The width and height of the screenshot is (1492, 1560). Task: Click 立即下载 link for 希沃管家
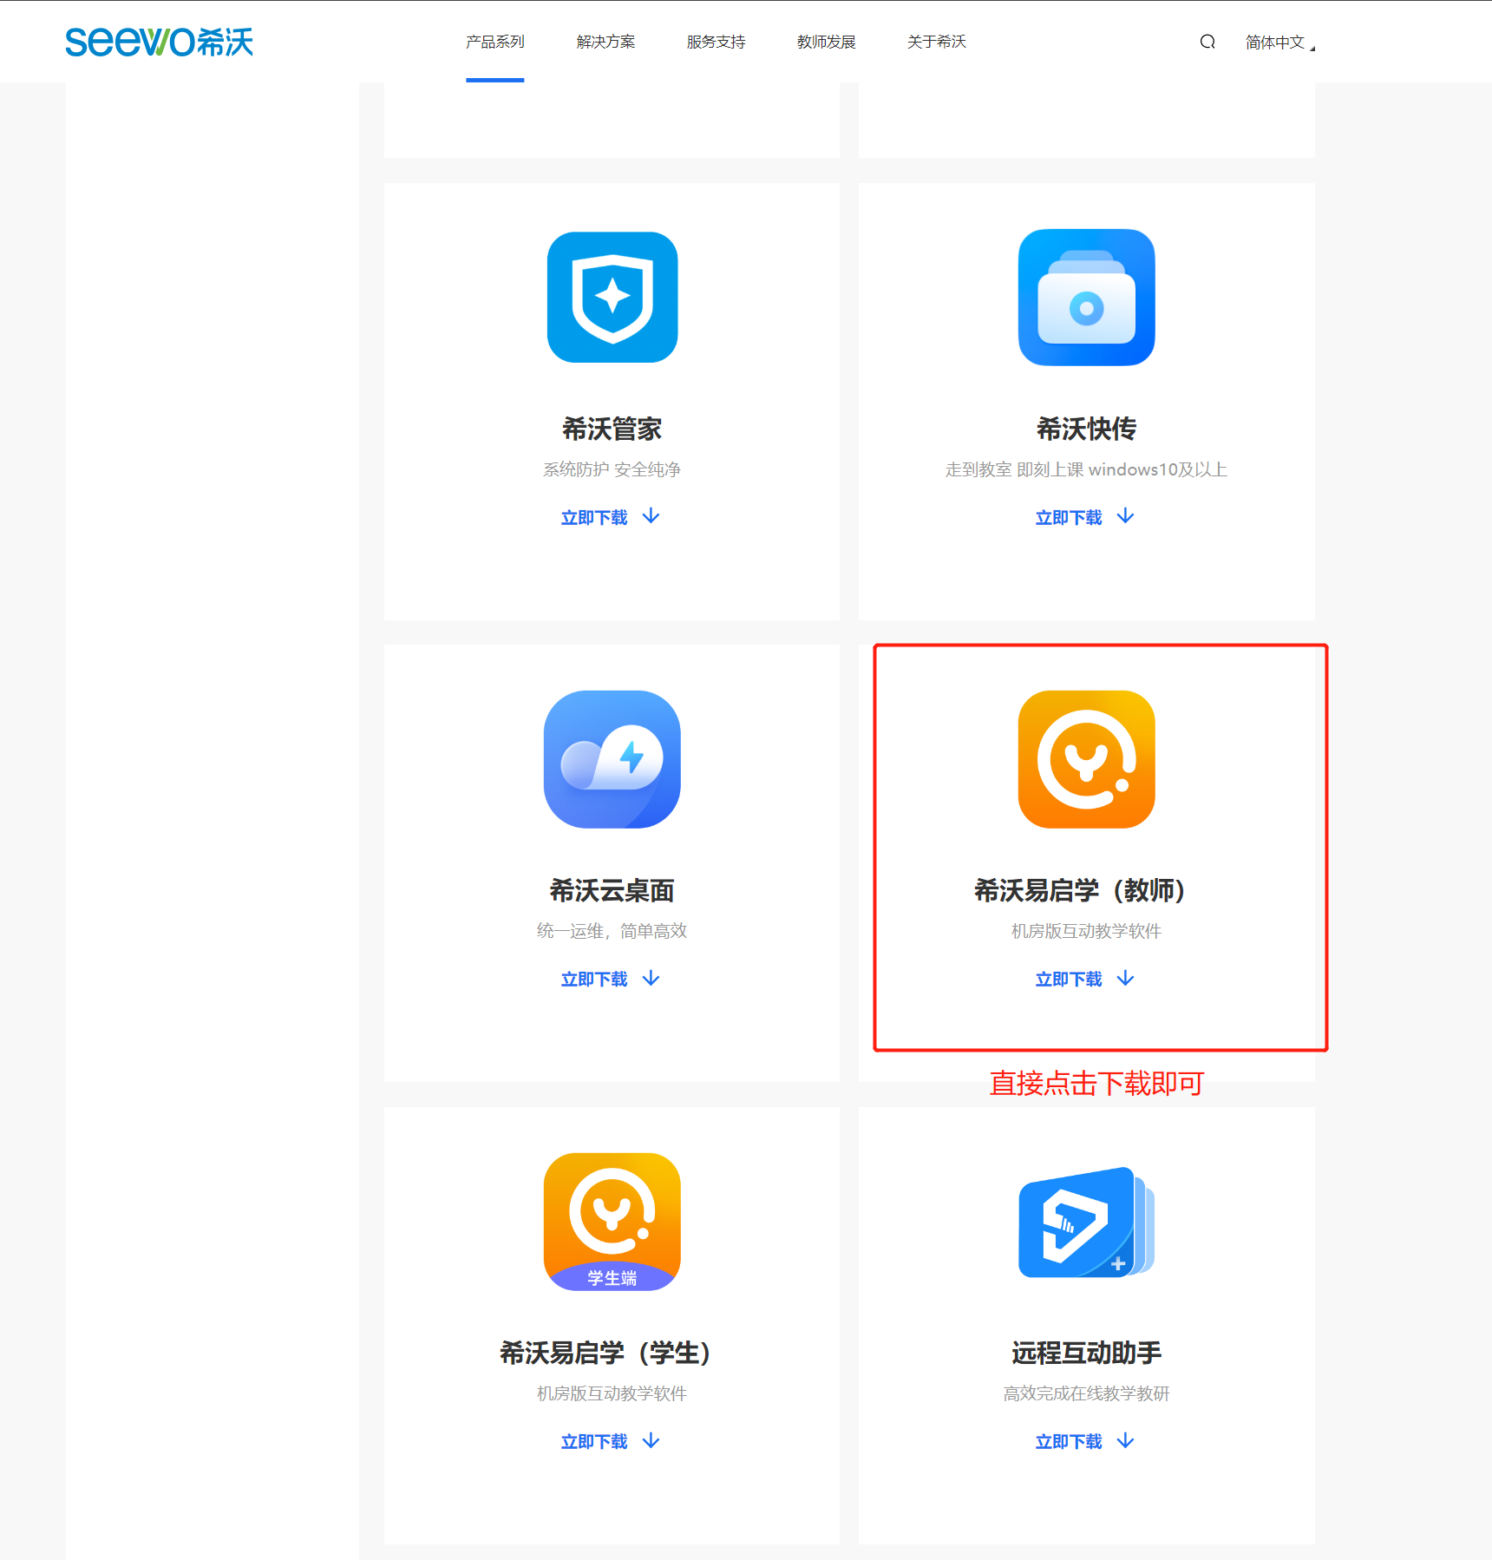594,518
